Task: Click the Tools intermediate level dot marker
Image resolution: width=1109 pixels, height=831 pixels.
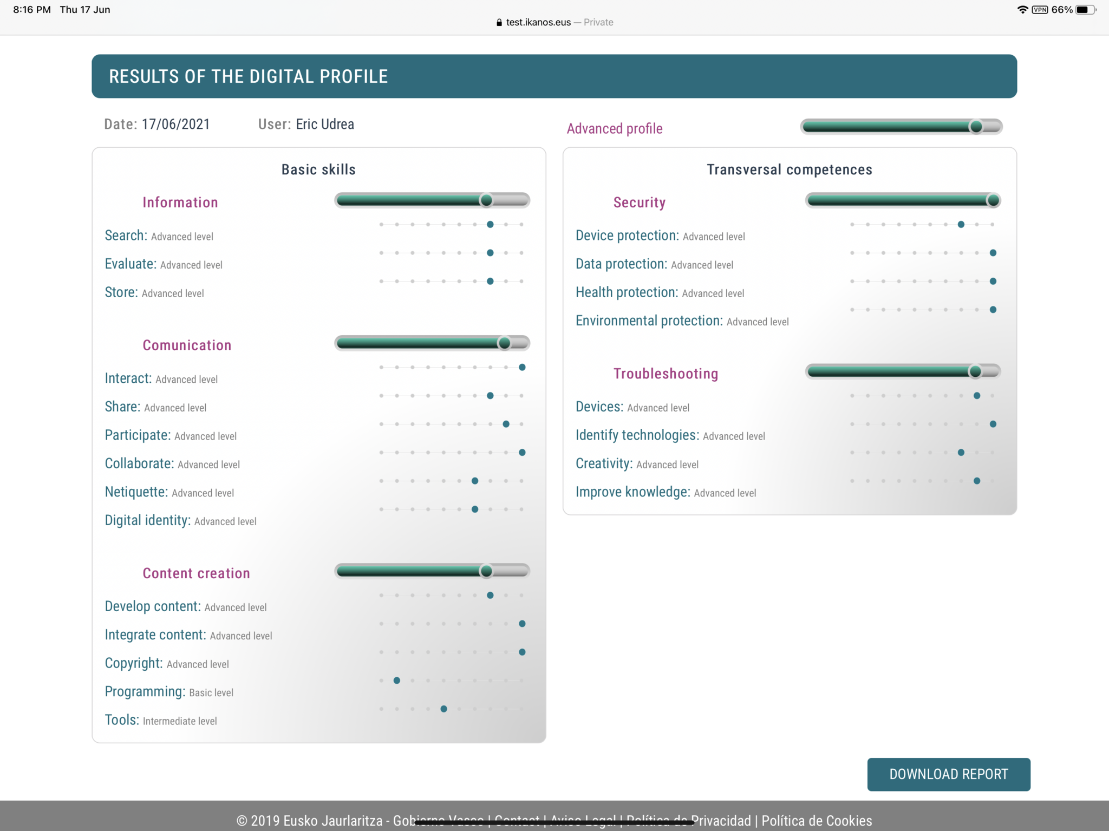Action: [x=443, y=709]
